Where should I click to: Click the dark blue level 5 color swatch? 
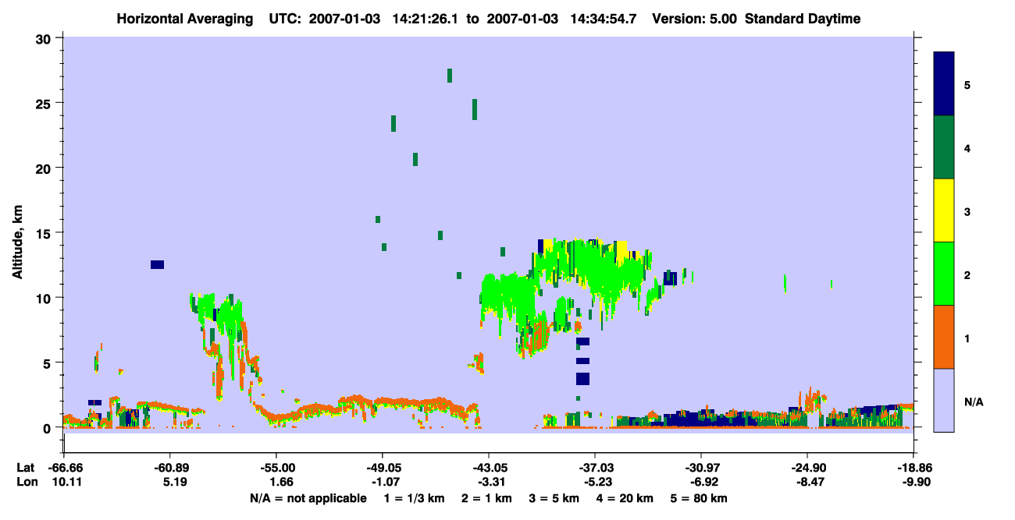pos(944,84)
